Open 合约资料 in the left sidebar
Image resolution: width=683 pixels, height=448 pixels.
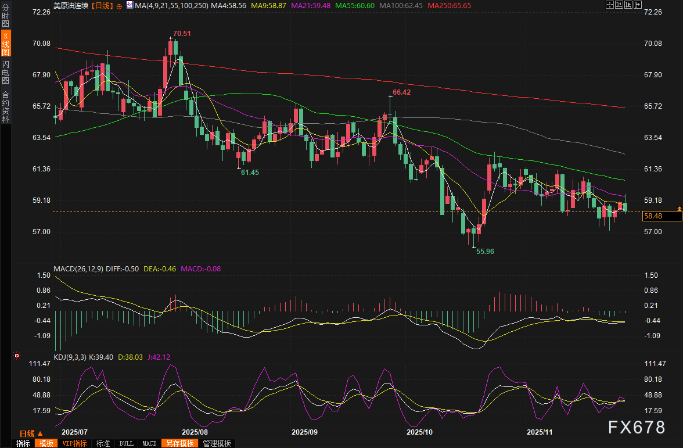(x=5, y=107)
